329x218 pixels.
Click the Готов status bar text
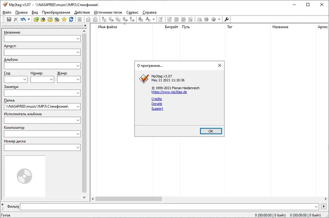pos(6,215)
